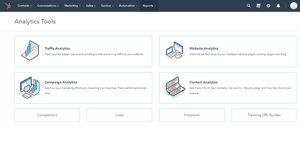300x142 pixels.
Task: Open the Tracking URL Builder
Action: coord(264,115)
